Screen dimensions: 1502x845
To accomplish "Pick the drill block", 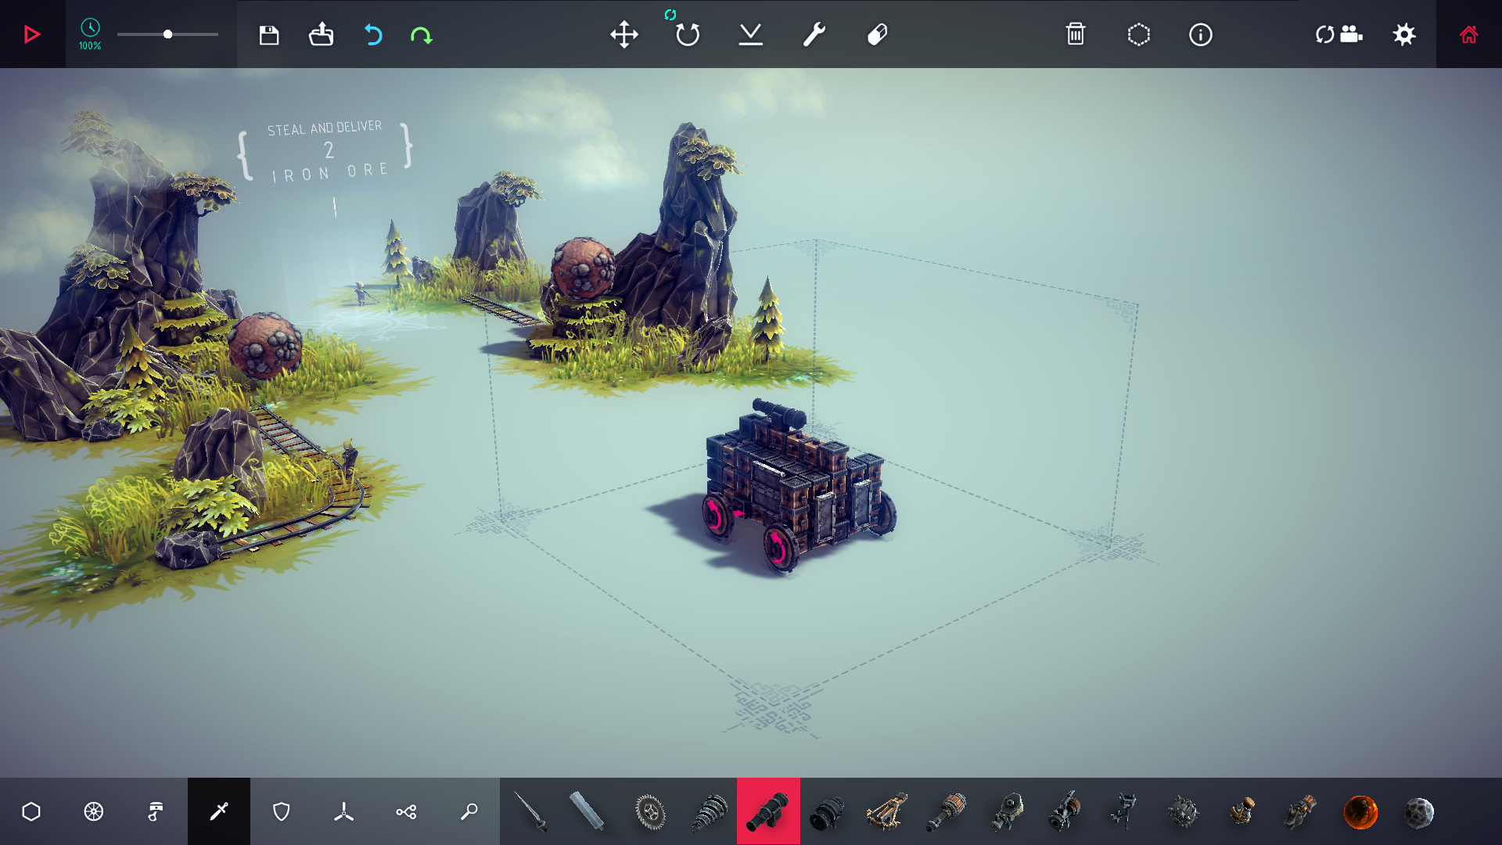I will 709,811.
